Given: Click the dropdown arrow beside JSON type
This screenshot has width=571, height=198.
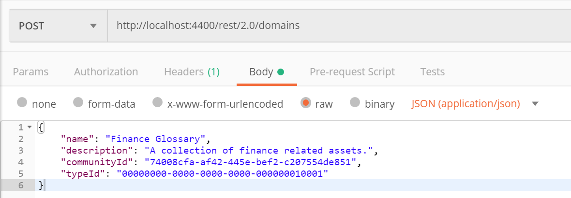Looking at the screenshot, I should coord(535,104).
